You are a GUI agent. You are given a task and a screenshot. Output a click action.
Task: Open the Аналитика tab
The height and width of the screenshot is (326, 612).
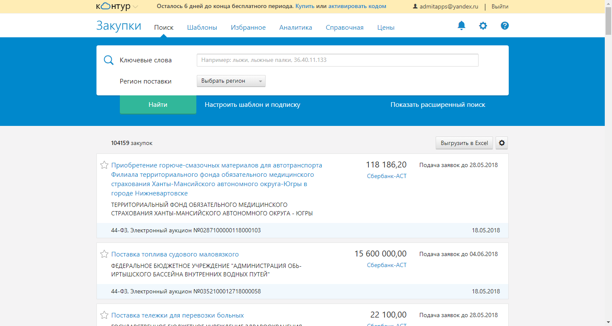(295, 28)
